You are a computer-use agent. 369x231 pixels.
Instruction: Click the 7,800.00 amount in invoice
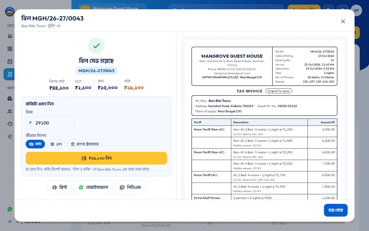tap(328, 187)
